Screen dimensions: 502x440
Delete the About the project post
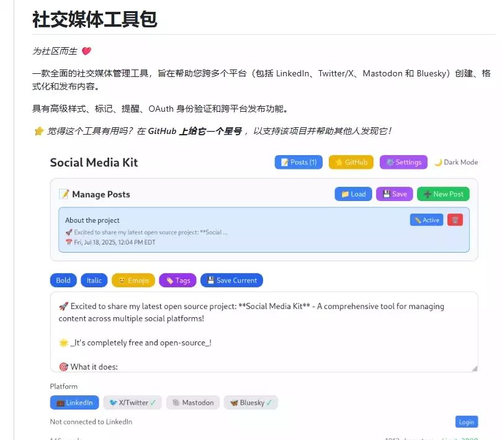(x=455, y=220)
